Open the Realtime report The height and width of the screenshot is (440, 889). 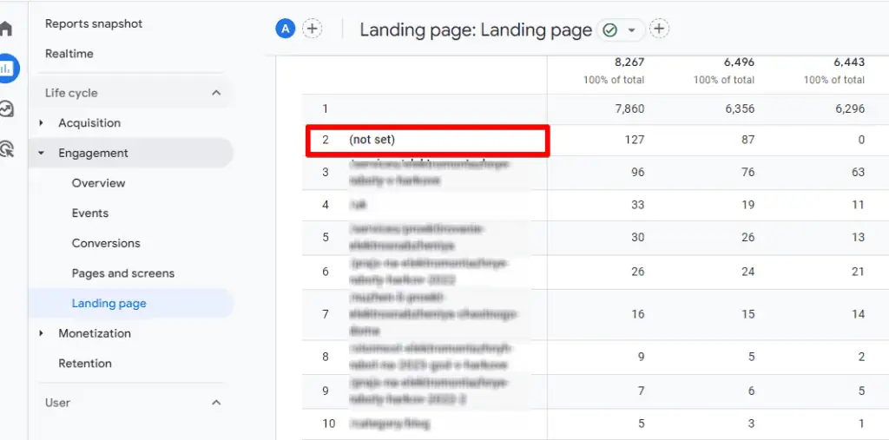pos(69,54)
